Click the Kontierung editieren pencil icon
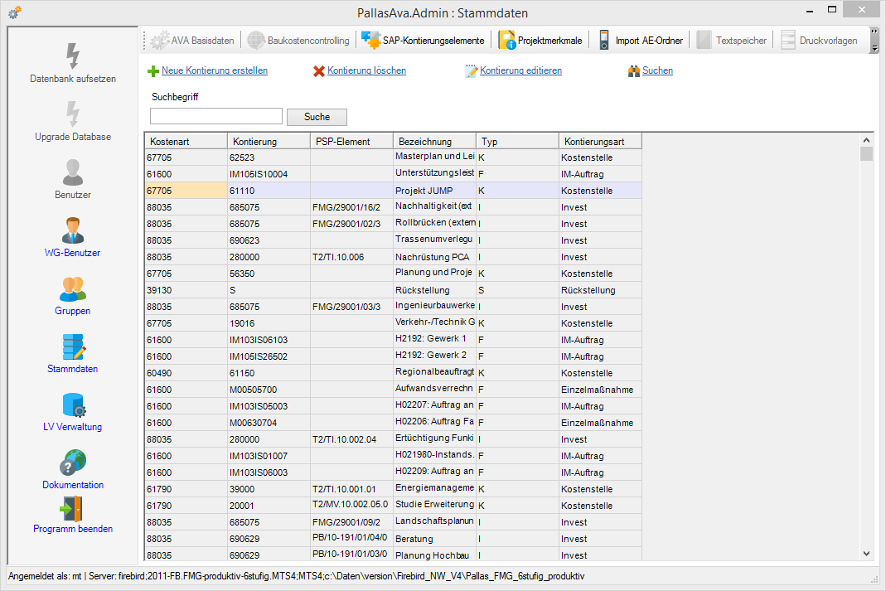886x591 pixels. click(x=472, y=71)
